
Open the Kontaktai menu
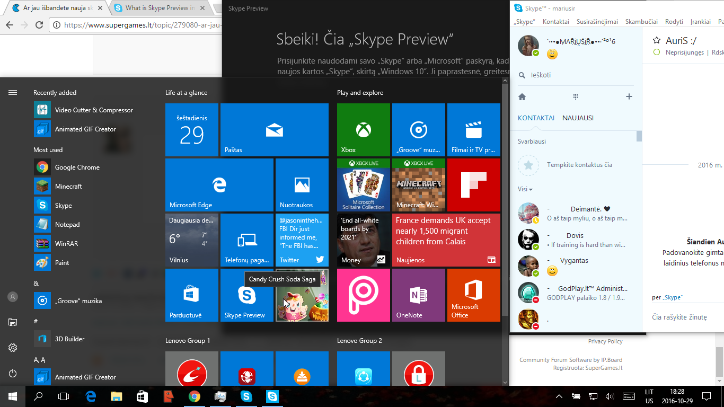556,22
